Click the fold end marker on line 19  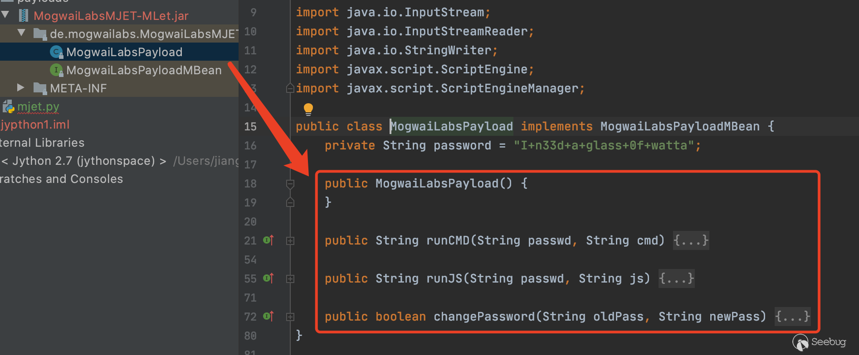(290, 202)
